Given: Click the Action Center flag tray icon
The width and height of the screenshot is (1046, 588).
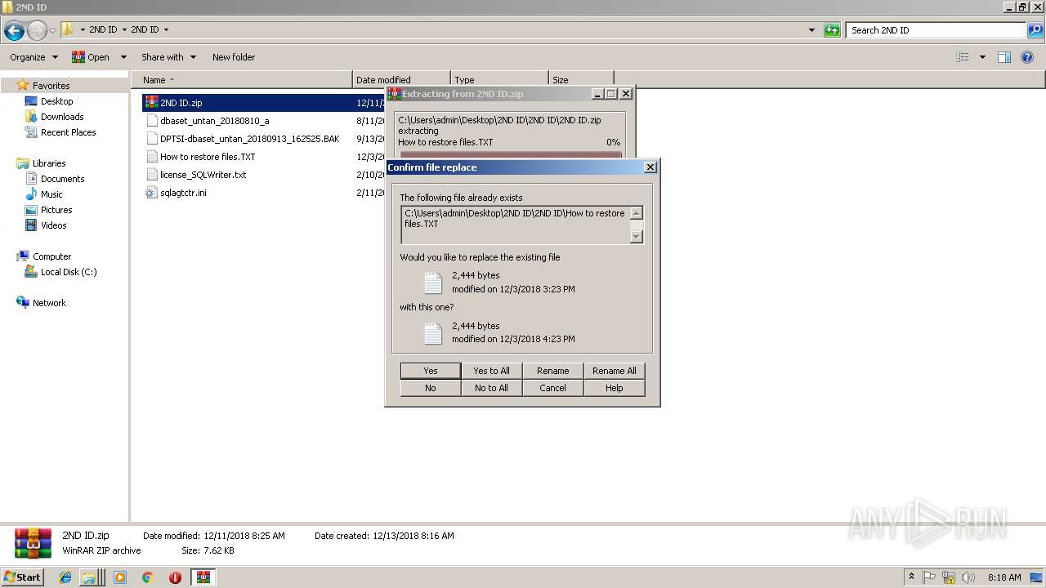Looking at the screenshot, I should click(929, 577).
